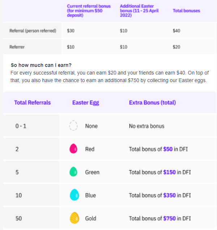Click the red Easter egg icon
The image size is (217, 230).
tap(74, 149)
